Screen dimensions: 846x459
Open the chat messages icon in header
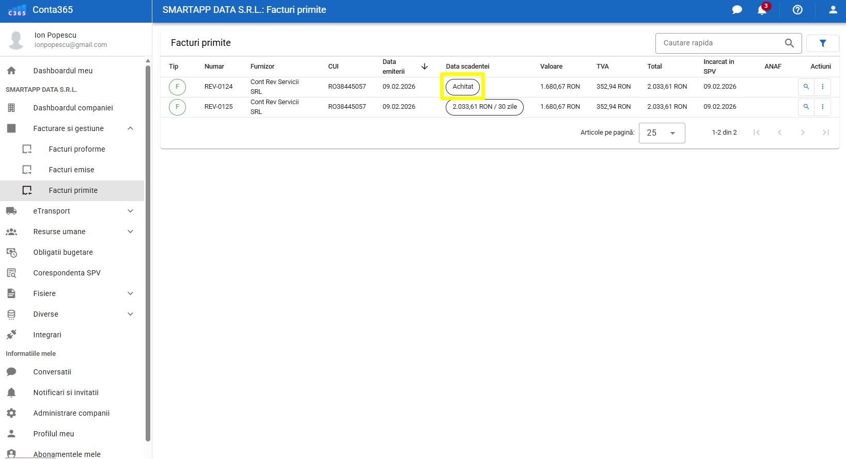click(737, 10)
